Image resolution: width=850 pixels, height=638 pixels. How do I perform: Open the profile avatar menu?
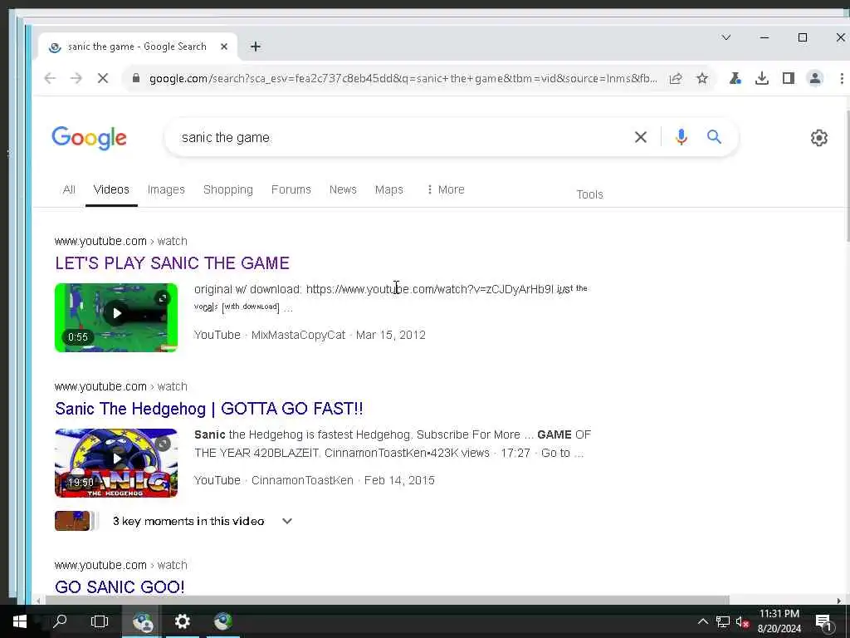point(815,79)
